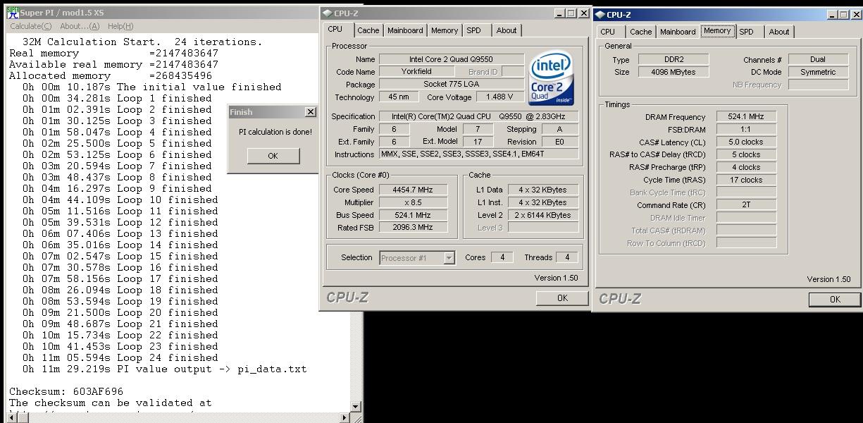Click the FSB:DRAM value 1:1
The width and height of the screenshot is (863, 423).
(747, 130)
